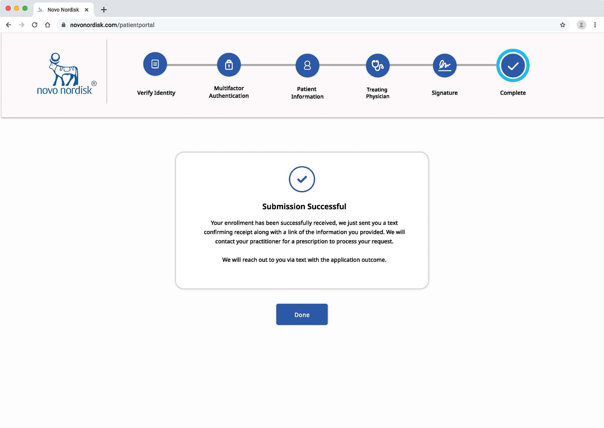The image size is (604, 428).
Task: Select the Novo Nordisk browser tab
Action: coord(63,10)
